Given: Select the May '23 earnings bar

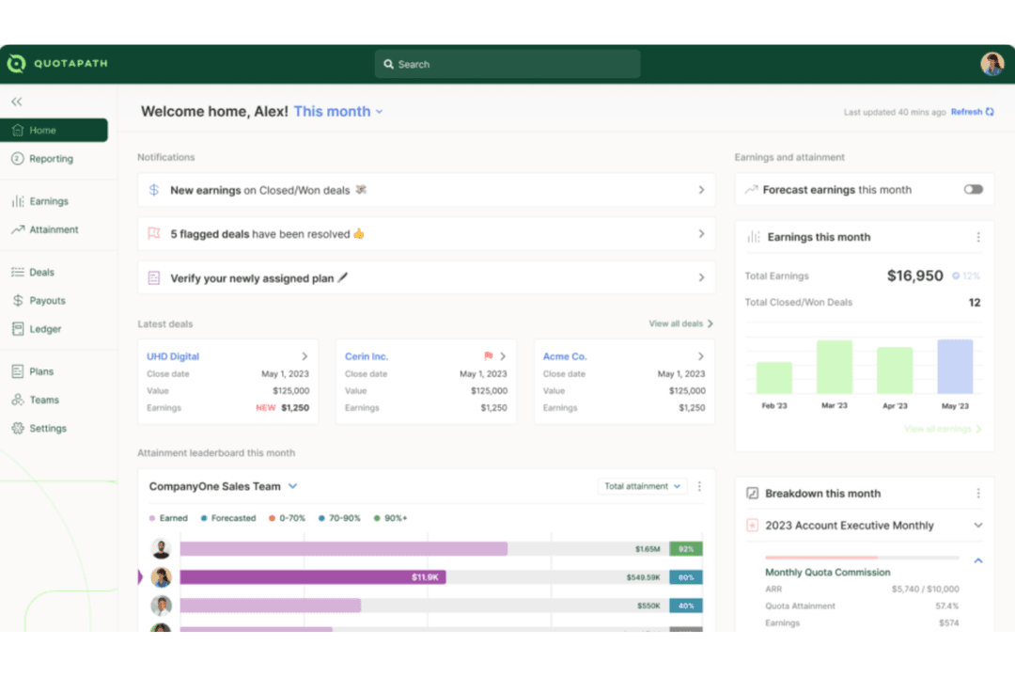Looking at the screenshot, I should coord(955,367).
